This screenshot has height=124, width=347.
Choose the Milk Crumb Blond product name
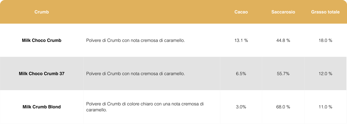click(42, 107)
